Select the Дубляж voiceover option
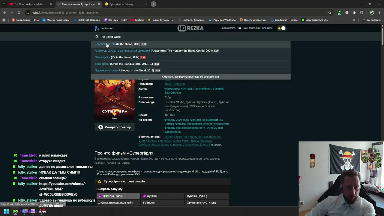The width and height of the screenshot is (384, 216). click(x=162, y=196)
